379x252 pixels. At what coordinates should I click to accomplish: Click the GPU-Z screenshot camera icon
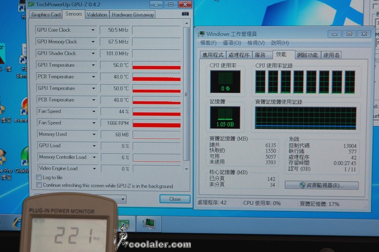coord(185,14)
